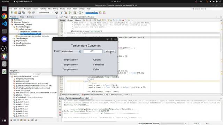Open the Tools menu
This screenshot has height=125, width=223.
coord(75,9)
